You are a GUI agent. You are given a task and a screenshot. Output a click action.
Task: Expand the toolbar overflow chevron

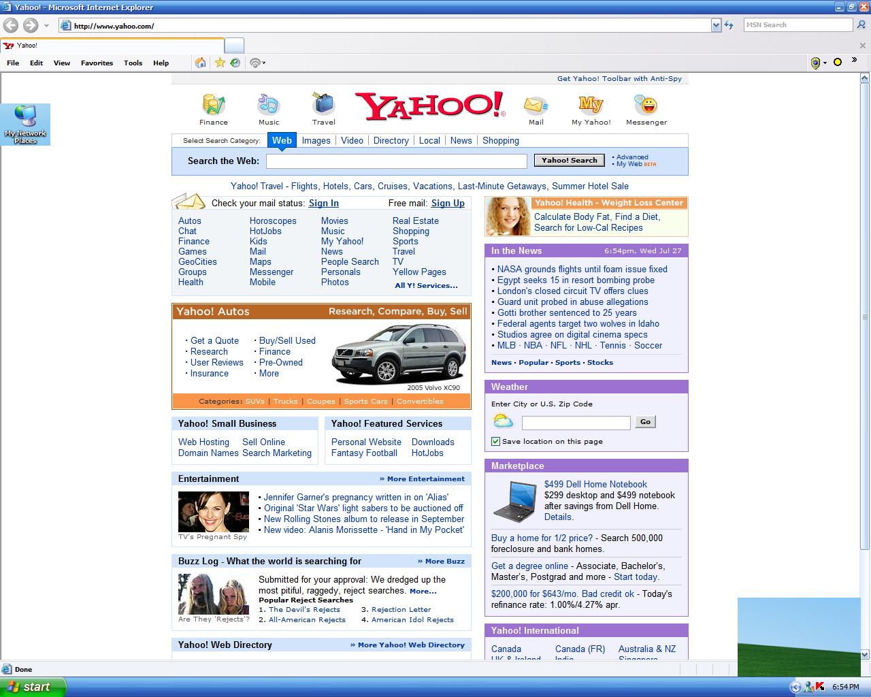pyautogui.click(x=855, y=61)
